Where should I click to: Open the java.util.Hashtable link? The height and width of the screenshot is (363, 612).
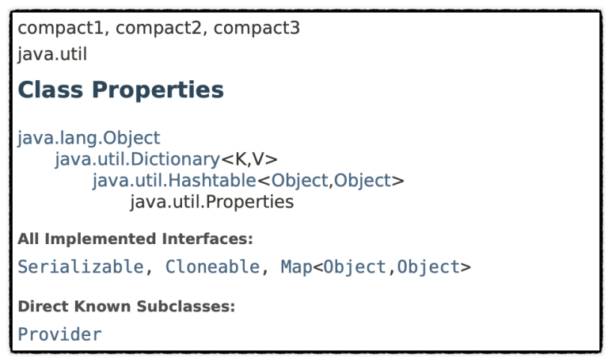[x=174, y=181]
